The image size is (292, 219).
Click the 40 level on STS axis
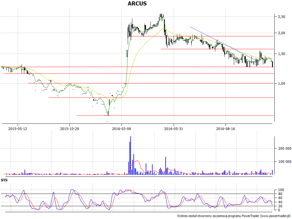[x=280, y=202]
